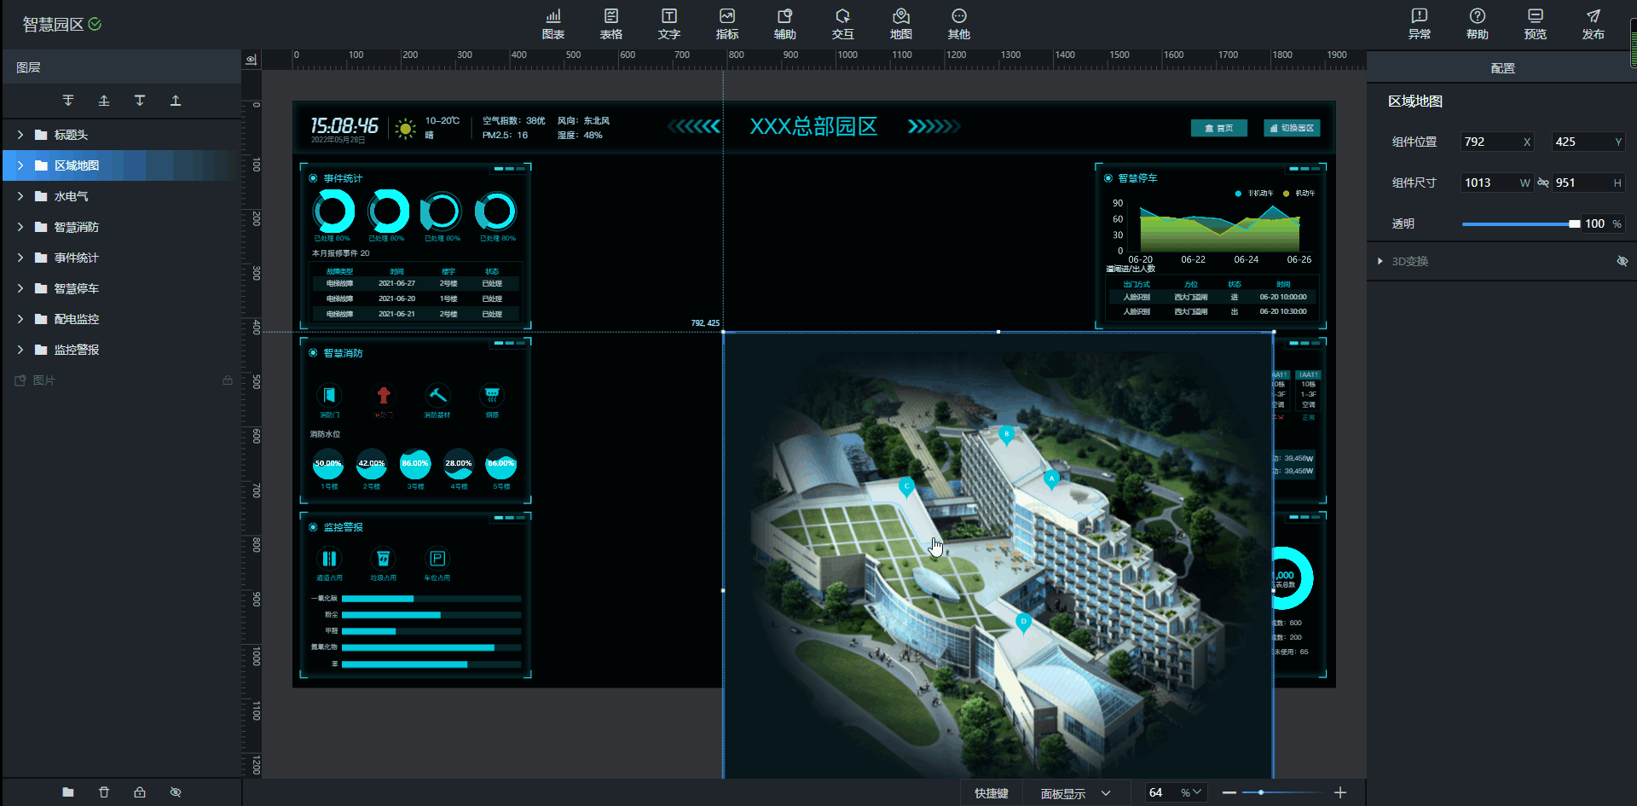Toggle layer hide icon in layers footer

[176, 792]
